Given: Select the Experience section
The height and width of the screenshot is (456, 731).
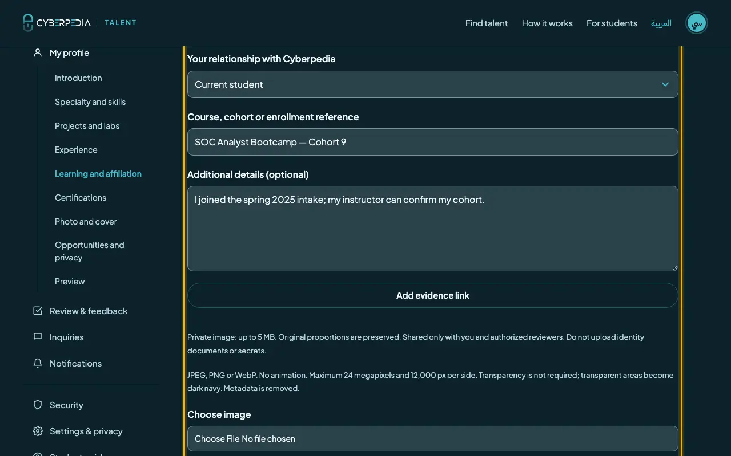Looking at the screenshot, I should click(76, 150).
